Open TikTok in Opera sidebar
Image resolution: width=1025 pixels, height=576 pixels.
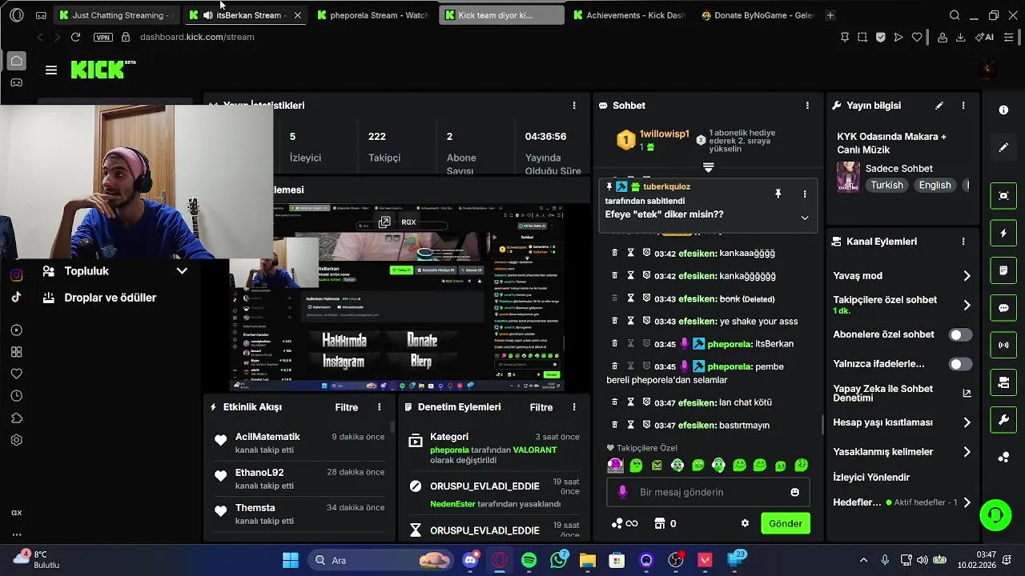[16, 297]
